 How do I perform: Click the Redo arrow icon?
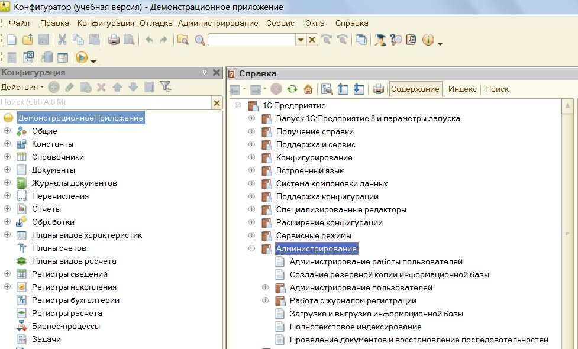coord(164,40)
